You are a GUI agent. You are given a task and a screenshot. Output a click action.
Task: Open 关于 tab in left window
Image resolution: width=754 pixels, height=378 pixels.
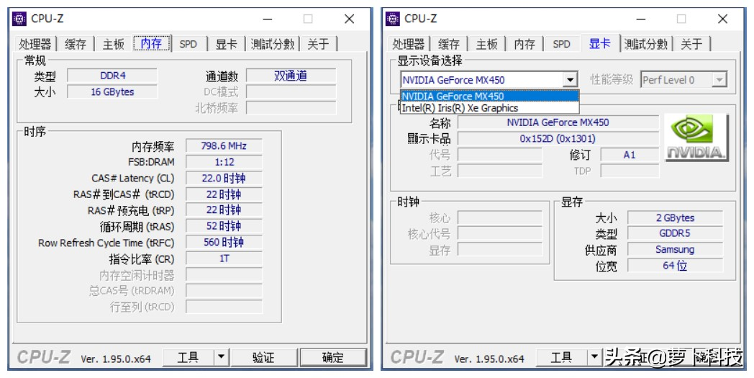[318, 44]
